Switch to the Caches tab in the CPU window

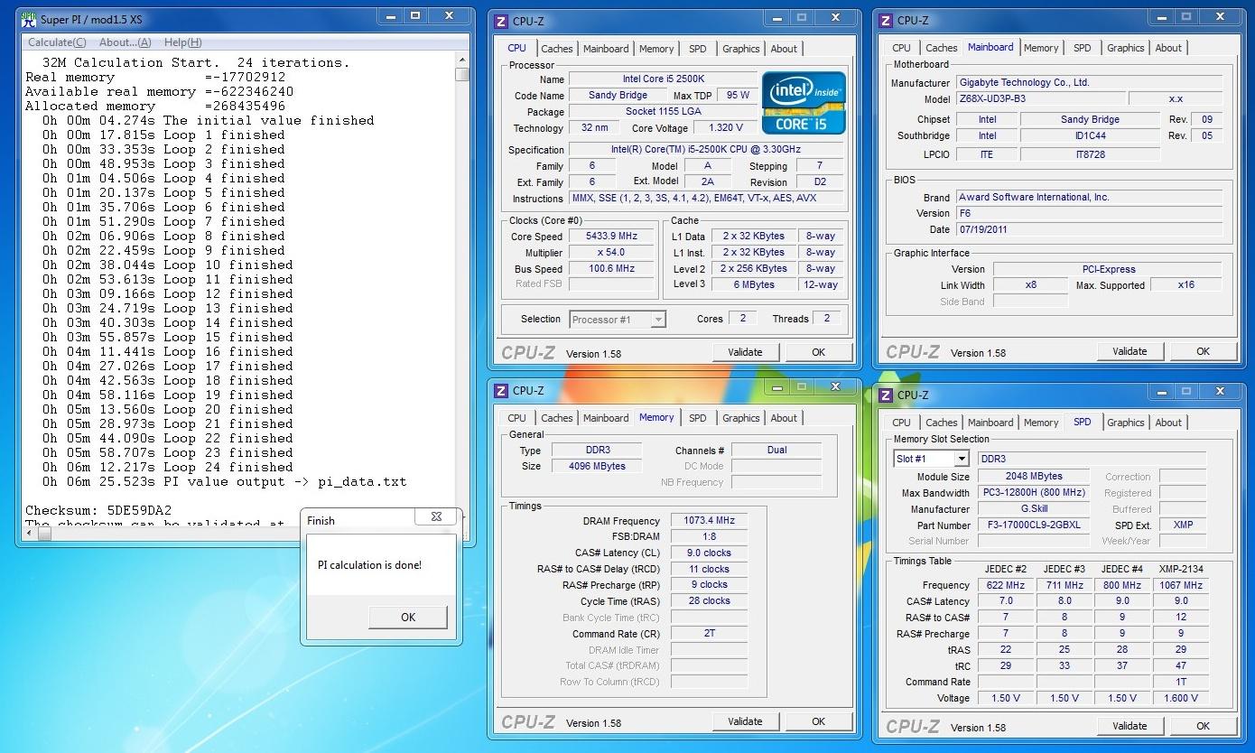[x=557, y=49]
